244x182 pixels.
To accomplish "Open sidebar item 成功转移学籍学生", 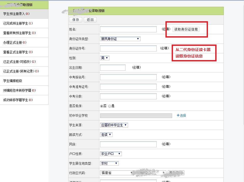I will coord(24,100).
